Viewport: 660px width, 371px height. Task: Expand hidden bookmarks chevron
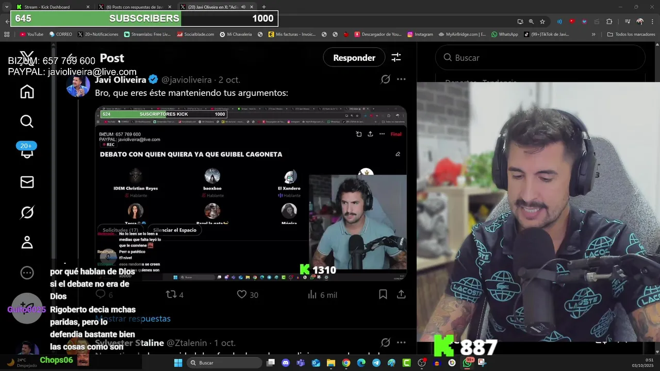(x=593, y=35)
